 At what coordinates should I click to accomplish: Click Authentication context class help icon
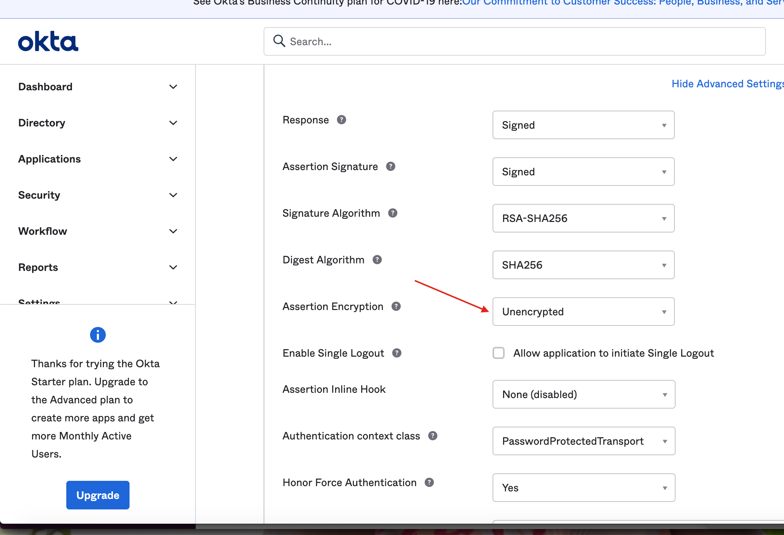pyautogui.click(x=433, y=436)
